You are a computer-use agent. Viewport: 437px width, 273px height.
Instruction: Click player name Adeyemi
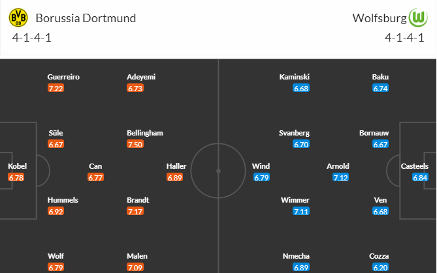pos(141,77)
